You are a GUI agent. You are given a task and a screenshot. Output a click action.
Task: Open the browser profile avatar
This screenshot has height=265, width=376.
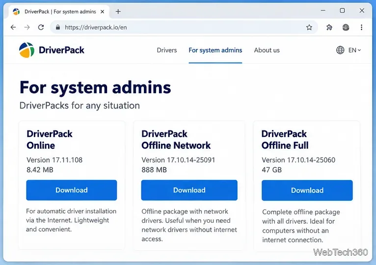(x=346, y=27)
